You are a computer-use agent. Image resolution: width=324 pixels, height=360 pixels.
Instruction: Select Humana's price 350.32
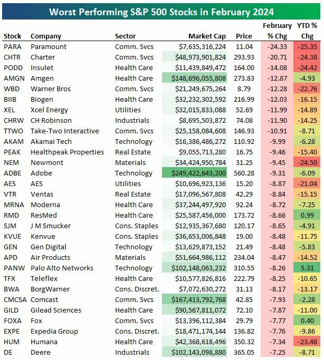pos(244,342)
